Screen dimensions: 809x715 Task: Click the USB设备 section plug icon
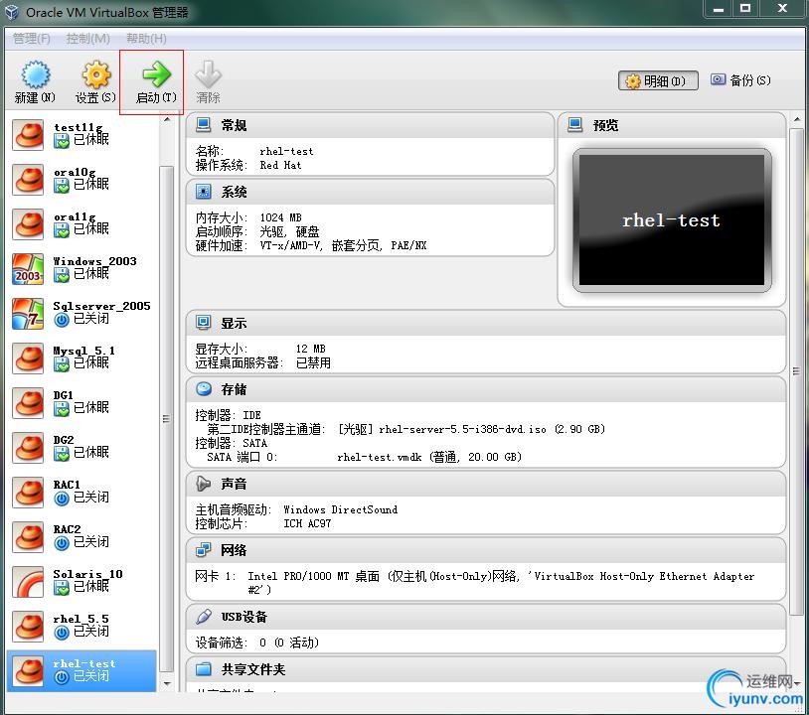204,617
